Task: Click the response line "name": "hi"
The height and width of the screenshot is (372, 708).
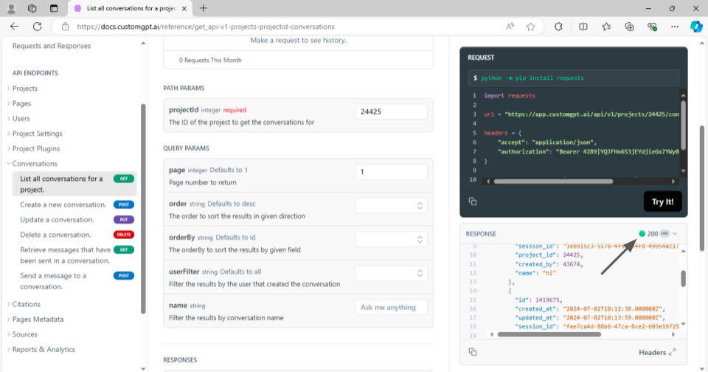Action: (535, 273)
